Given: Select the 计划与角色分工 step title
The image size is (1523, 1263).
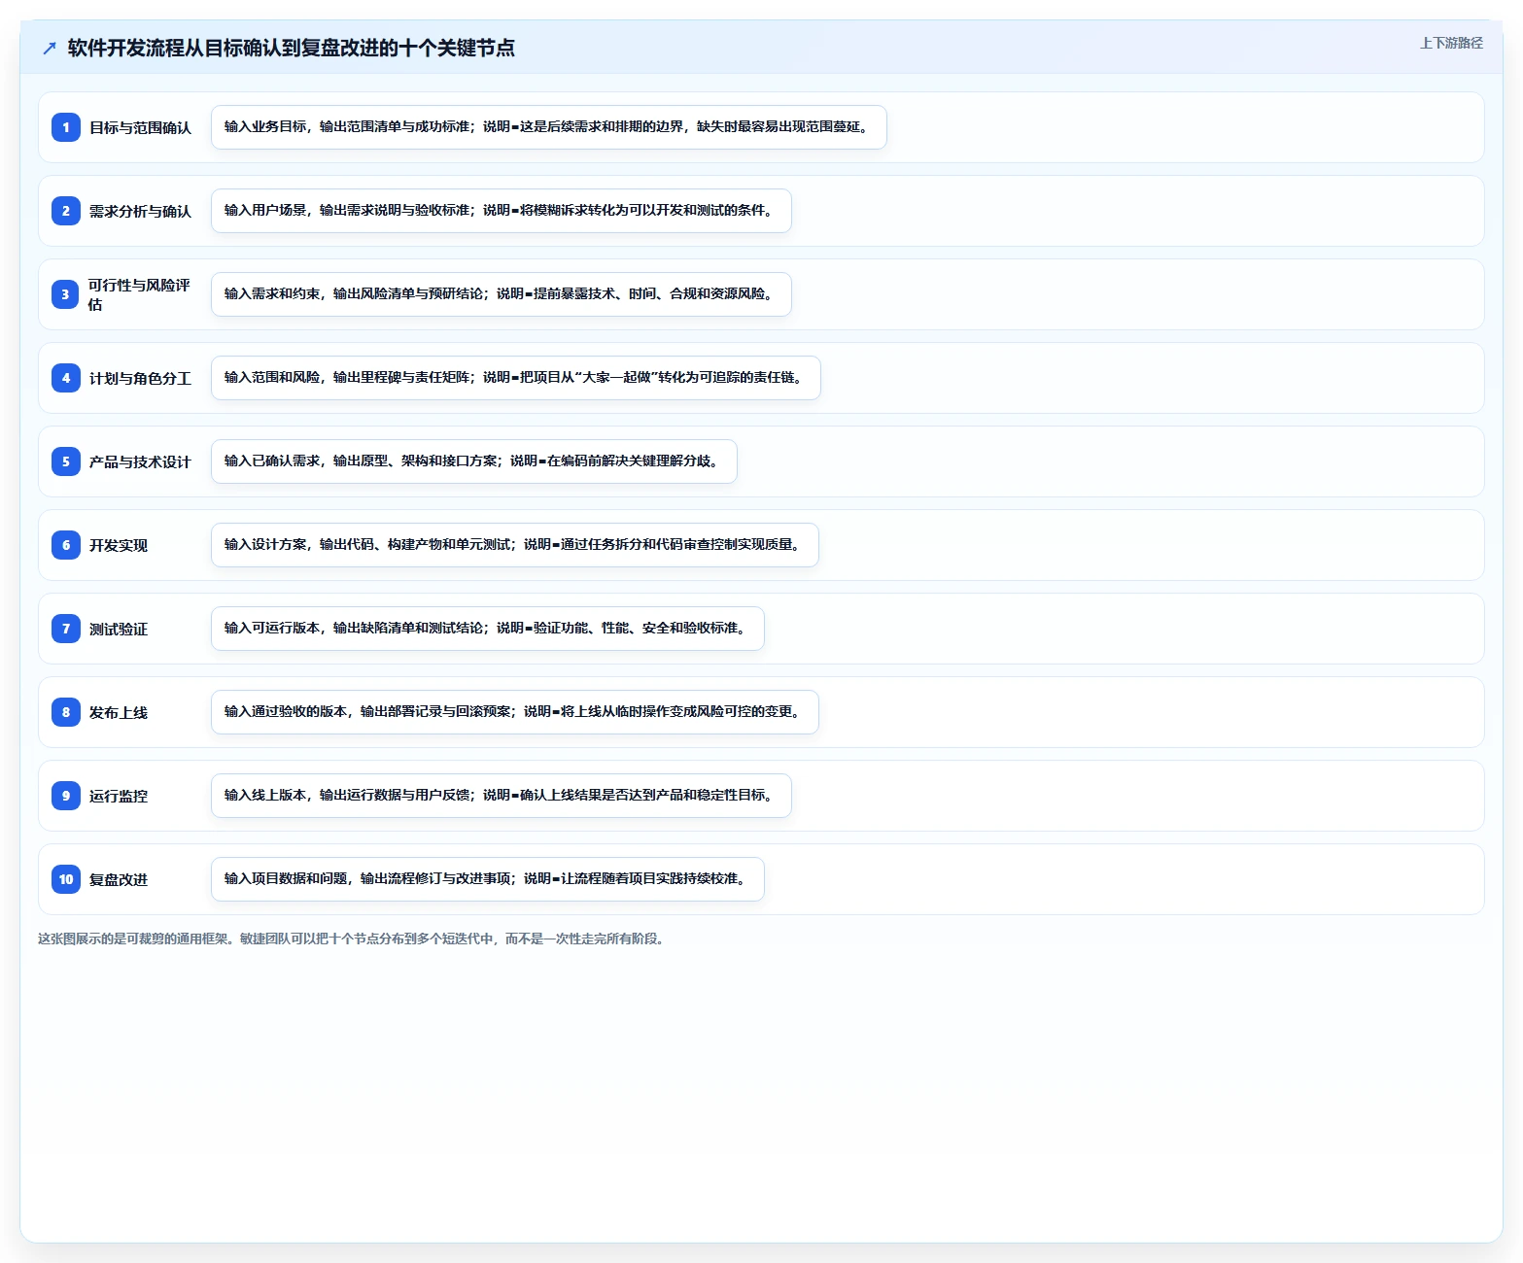Looking at the screenshot, I should (x=140, y=378).
